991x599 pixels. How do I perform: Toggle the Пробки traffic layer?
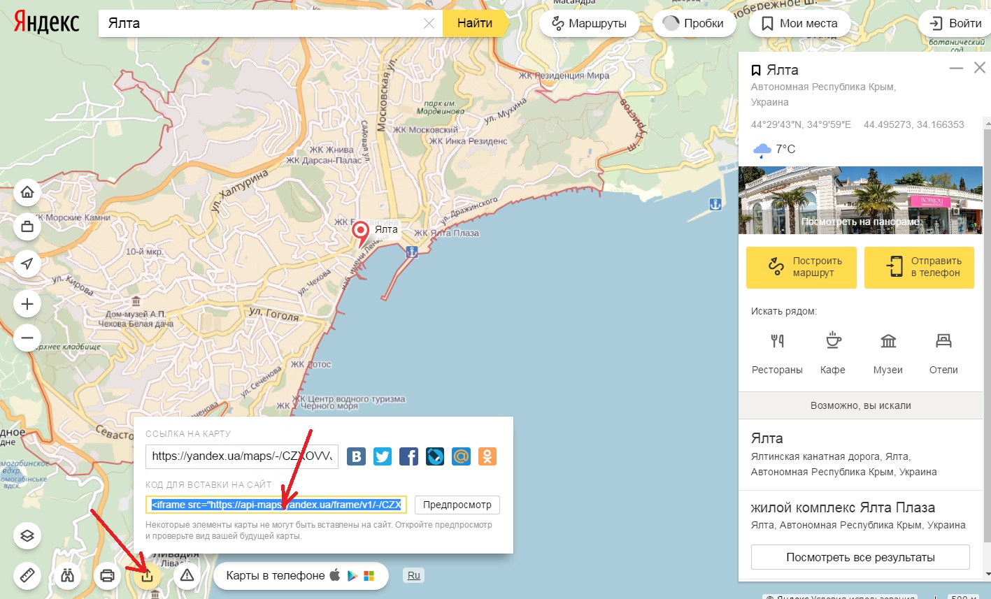[x=693, y=23]
